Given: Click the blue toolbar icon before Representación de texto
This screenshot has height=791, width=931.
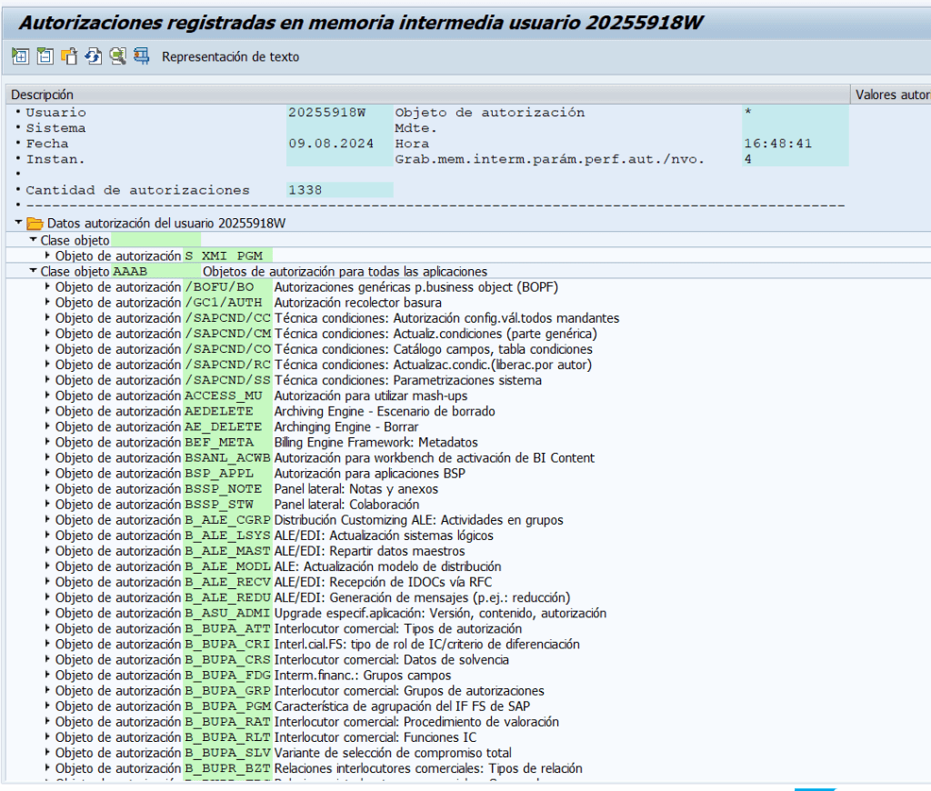Looking at the screenshot, I should pos(142,56).
